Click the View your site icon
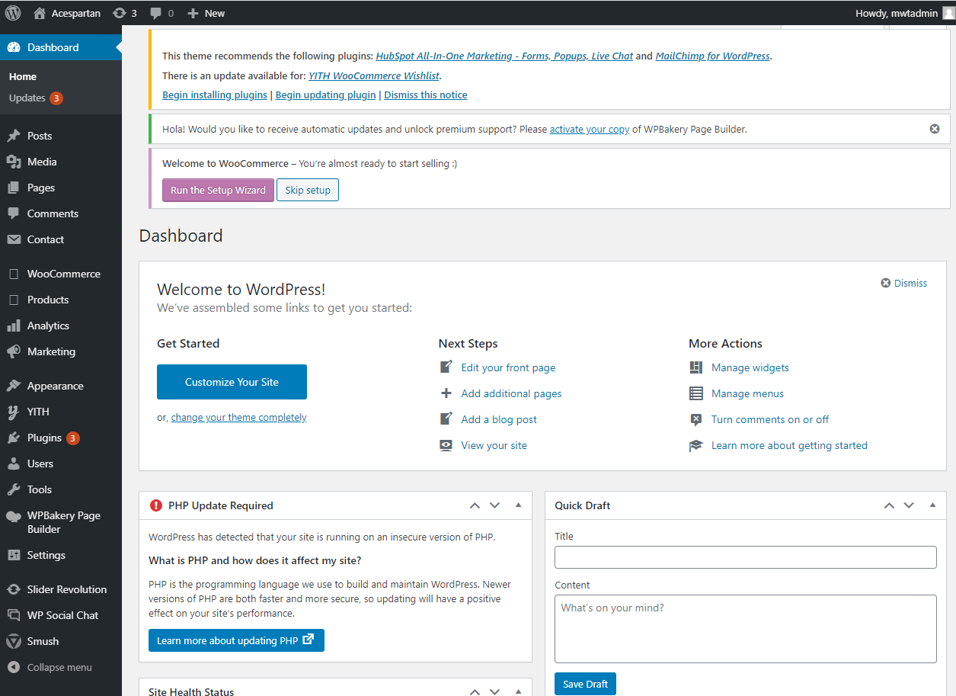Viewport: 956px width, 696px height. point(446,445)
